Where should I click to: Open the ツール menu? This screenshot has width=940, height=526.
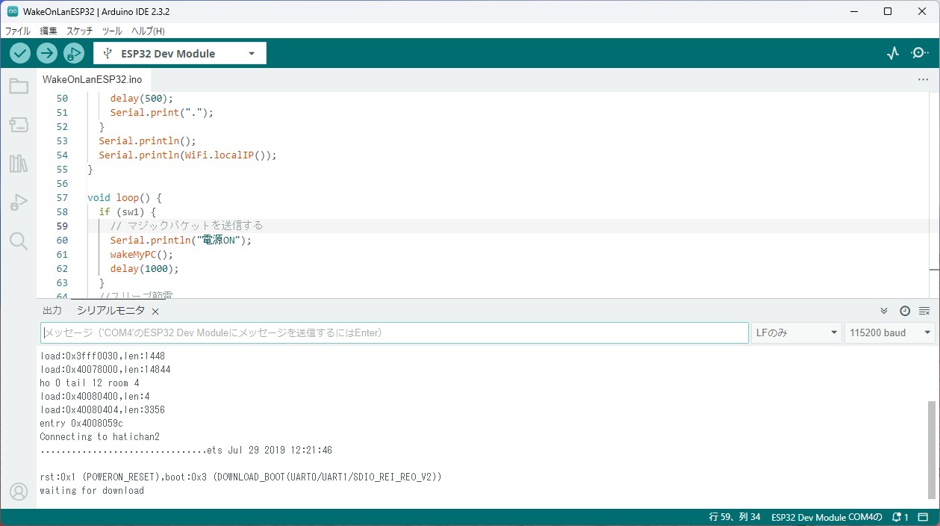pyautogui.click(x=112, y=31)
